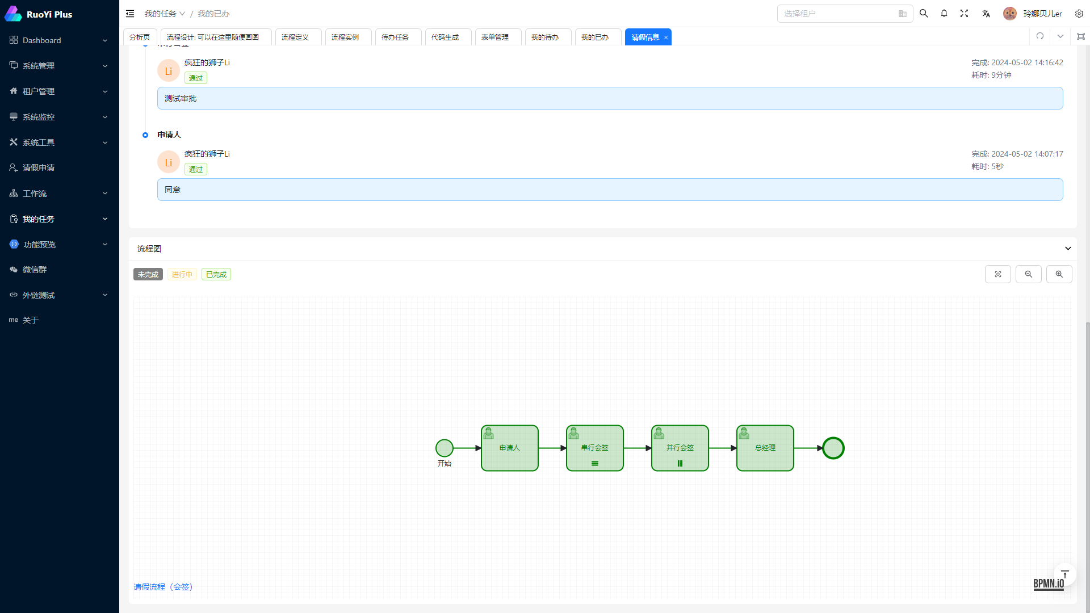This screenshot has height=613, width=1090.
Task: Click the back-to-top arrow button
Action: pos(1065,574)
